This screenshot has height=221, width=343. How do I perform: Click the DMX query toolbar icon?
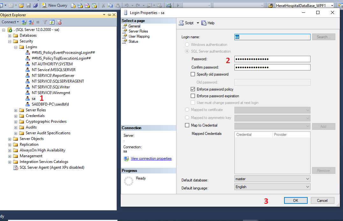87,5
